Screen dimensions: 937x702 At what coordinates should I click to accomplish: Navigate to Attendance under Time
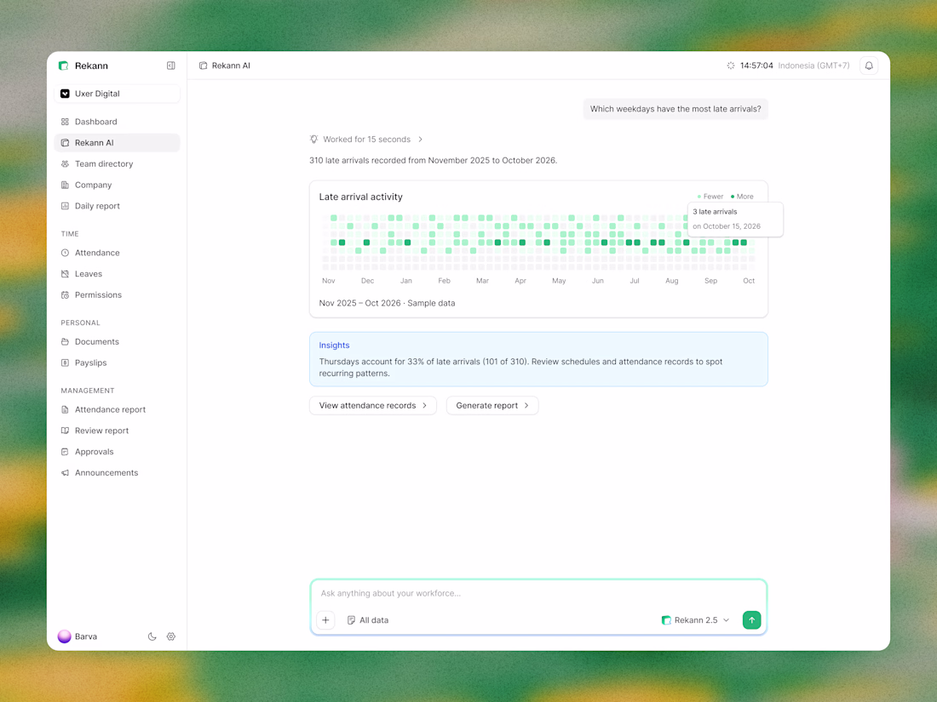pyautogui.click(x=118, y=253)
